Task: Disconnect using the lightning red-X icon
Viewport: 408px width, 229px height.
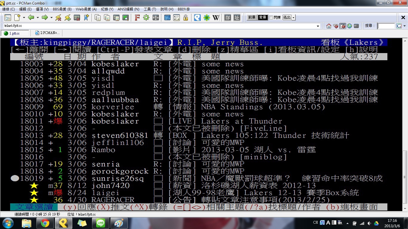Action: (58, 18)
